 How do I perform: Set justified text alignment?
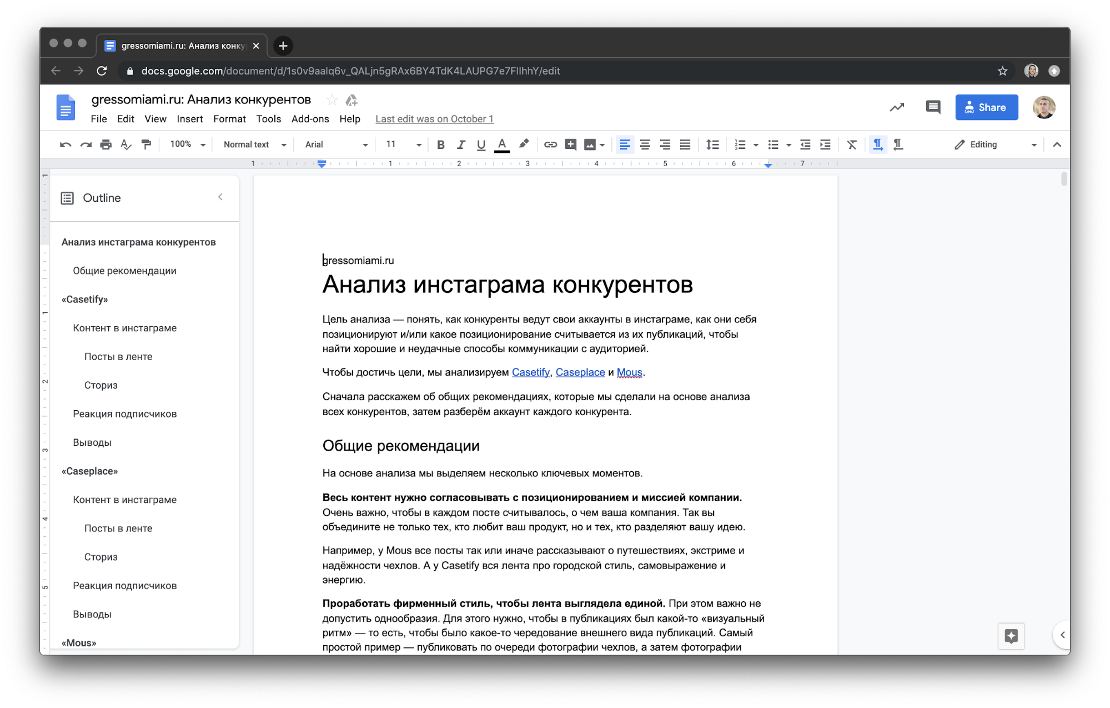[x=685, y=144]
